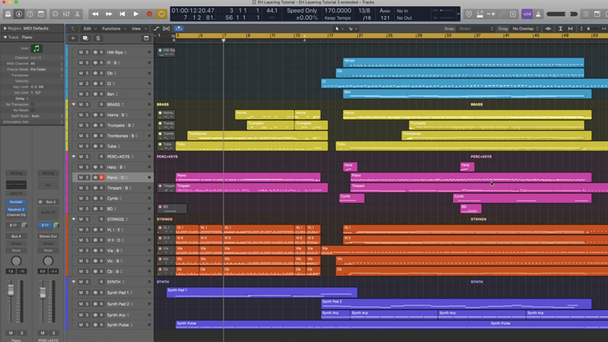Toggle the blue Catch playhead button
Image resolution: width=608 pixels, height=342 pixels.
179,29
